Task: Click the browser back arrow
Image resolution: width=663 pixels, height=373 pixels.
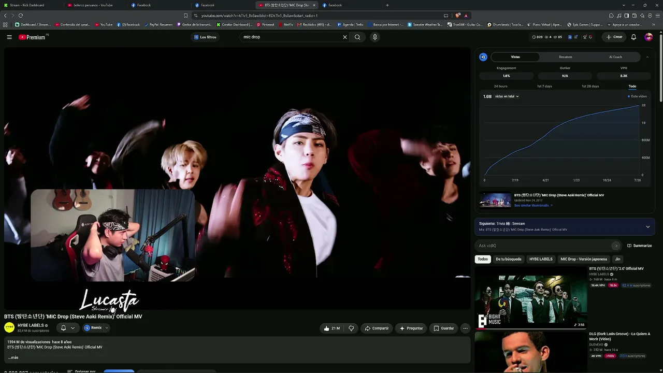Action: (5, 16)
